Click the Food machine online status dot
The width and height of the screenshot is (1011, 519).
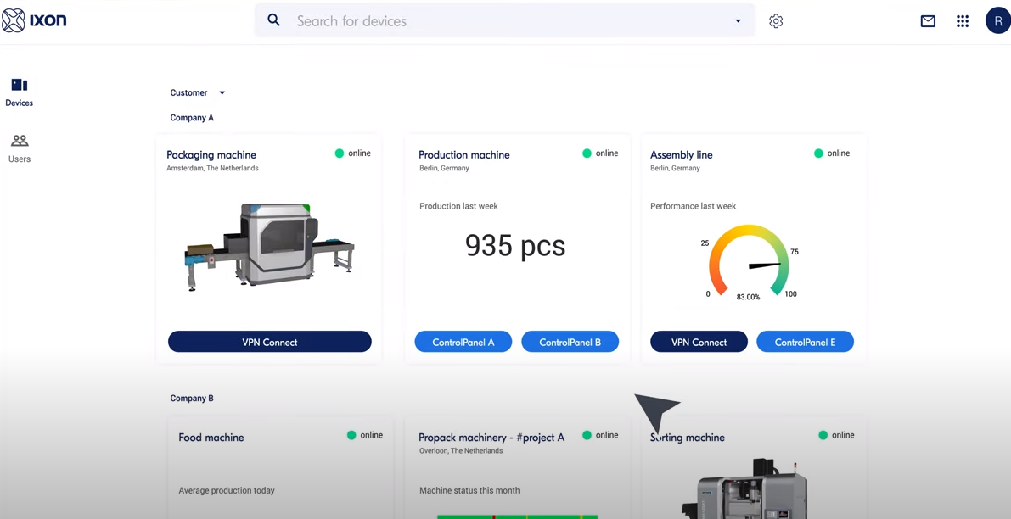click(x=351, y=435)
